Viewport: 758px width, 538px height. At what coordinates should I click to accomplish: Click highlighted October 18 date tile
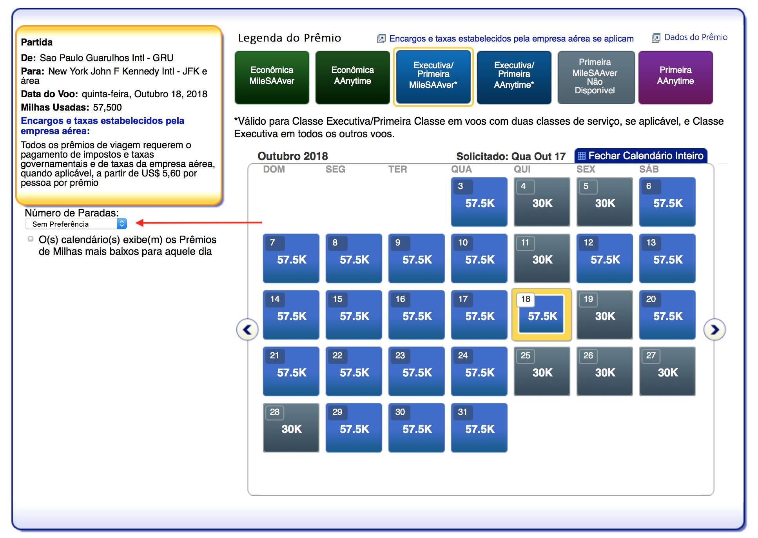[x=542, y=314]
